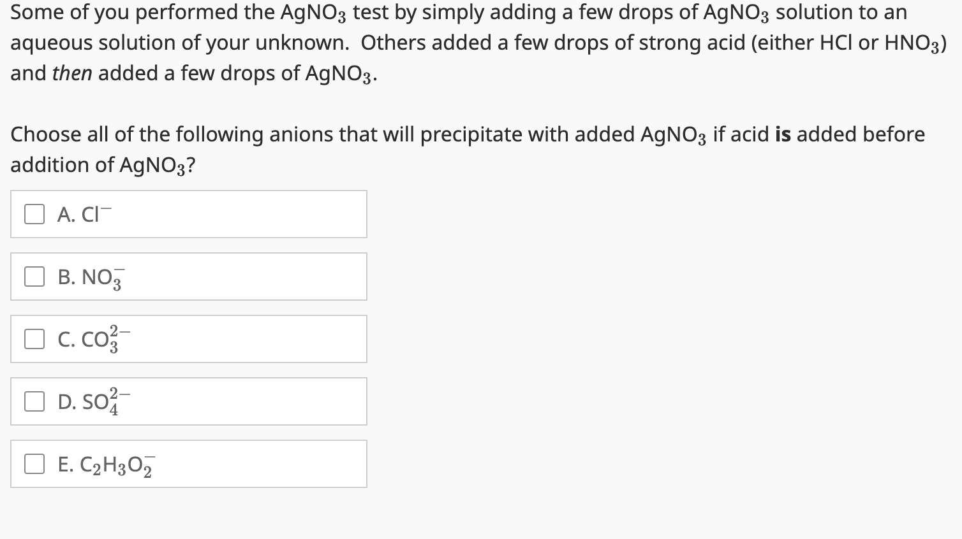The height and width of the screenshot is (539, 962).
Task: Check the checkbox for answer E C2H3O2⁻
Action: (34, 464)
